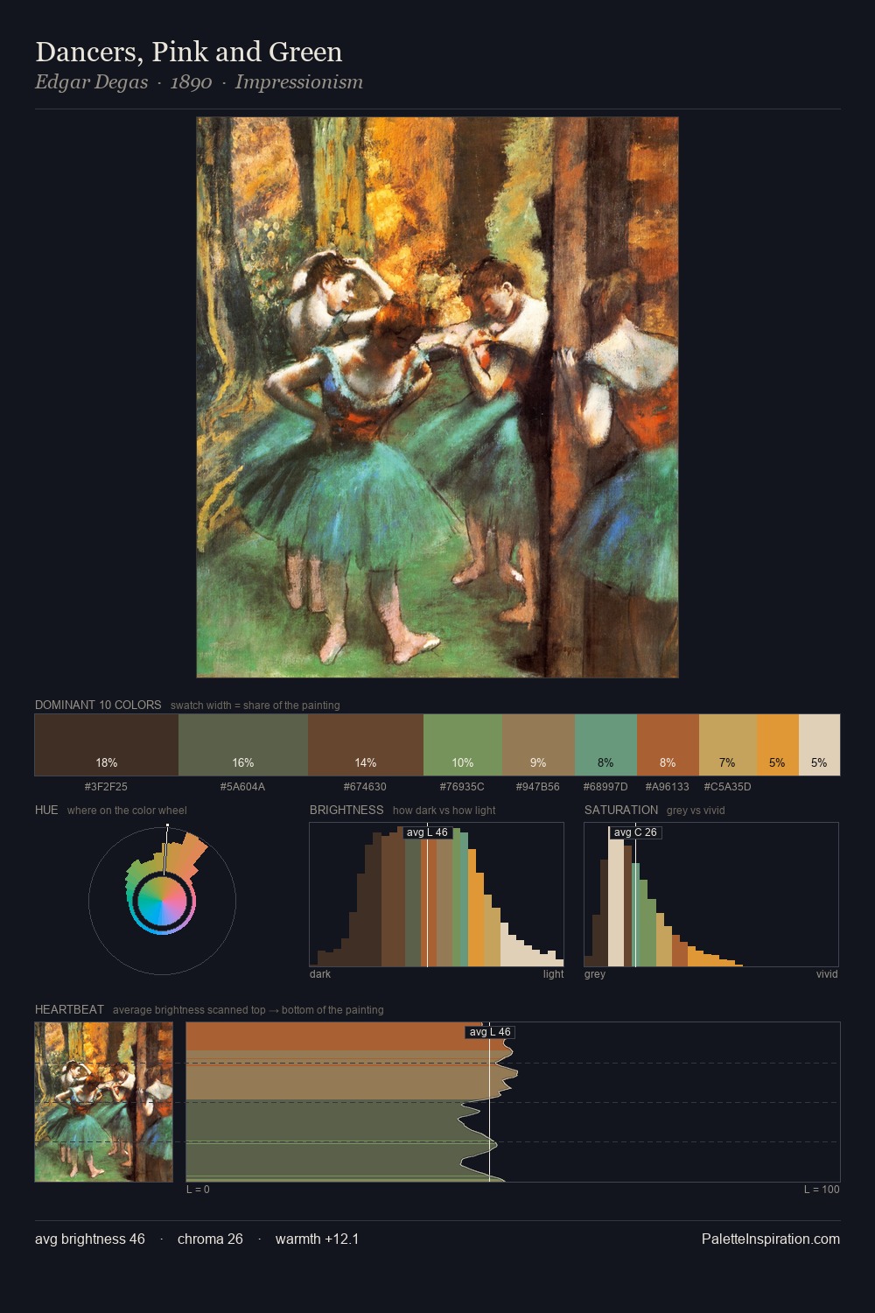Select the hex label #A96133
Image resolution: width=875 pixels, height=1313 pixels.
click(x=667, y=787)
